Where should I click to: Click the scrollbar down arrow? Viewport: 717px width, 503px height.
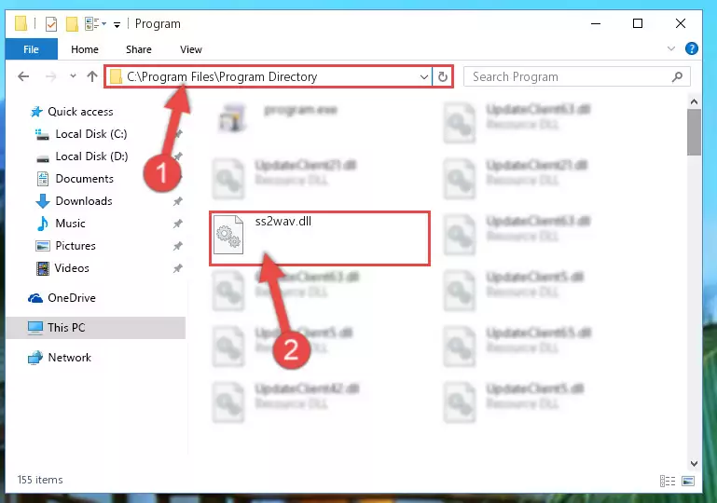tap(694, 463)
